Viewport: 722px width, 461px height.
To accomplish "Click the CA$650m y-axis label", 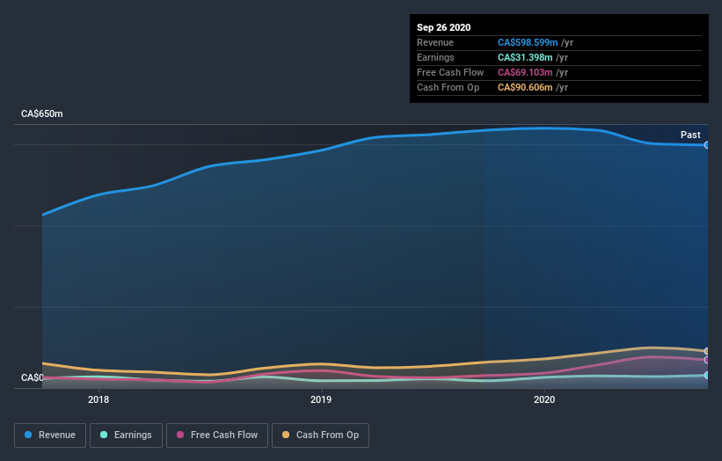I will click(42, 113).
